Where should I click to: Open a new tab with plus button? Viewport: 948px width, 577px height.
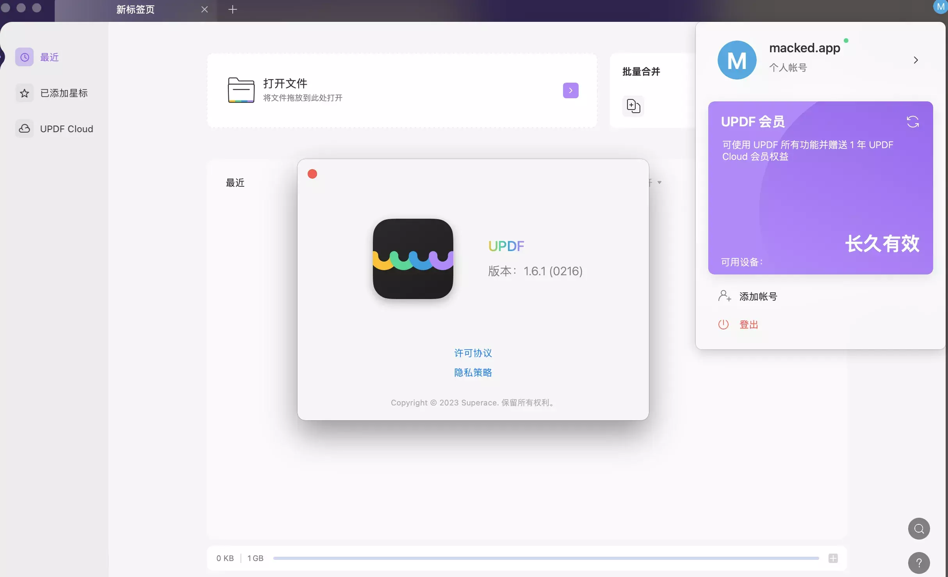click(x=232, y=9)
